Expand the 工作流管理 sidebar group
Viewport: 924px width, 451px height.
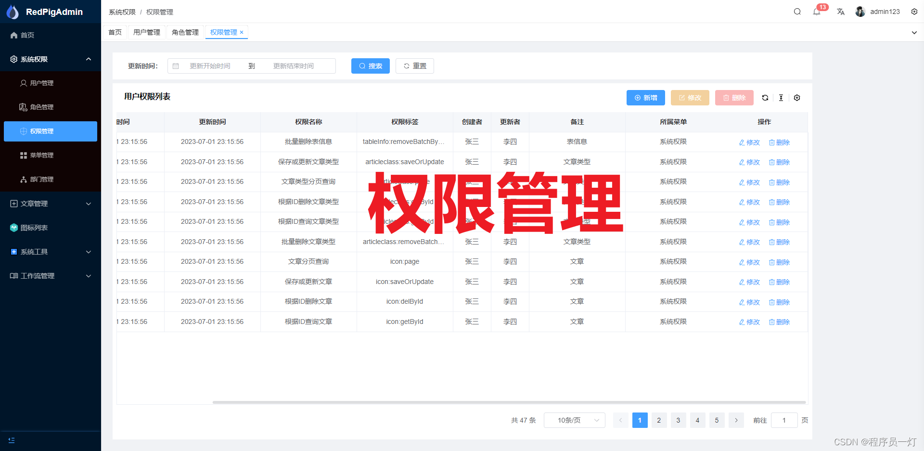[51, 276]
